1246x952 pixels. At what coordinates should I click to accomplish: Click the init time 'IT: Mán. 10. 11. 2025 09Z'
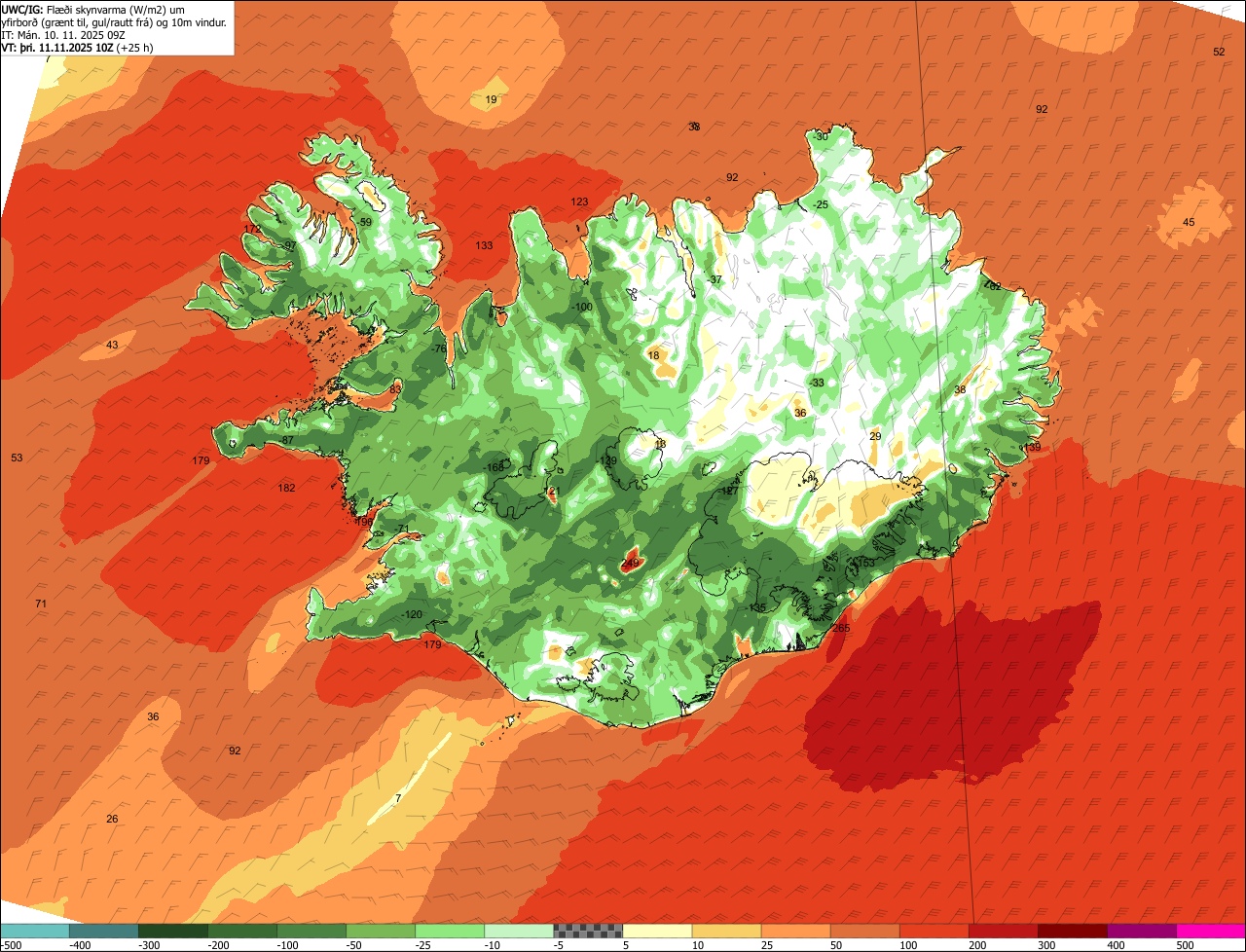pyautogui.click(x=64, y=34)
